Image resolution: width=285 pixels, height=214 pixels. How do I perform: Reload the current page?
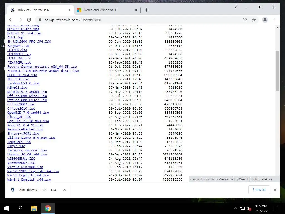29,20
